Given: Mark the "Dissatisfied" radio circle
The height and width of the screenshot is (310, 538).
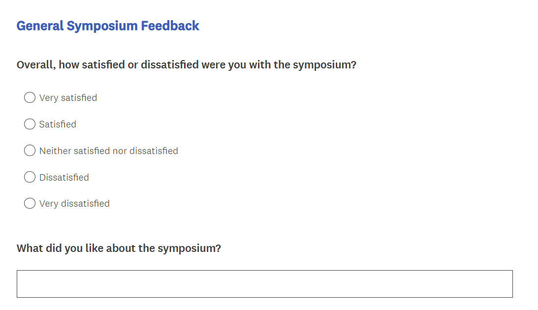Looking at the screenshot, I should coord(30,177).
